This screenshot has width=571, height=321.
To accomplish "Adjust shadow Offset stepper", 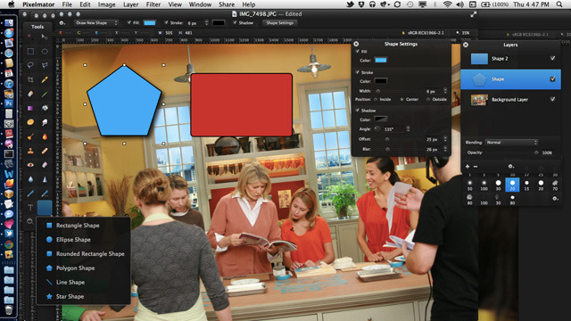I will tap(445, 139).
